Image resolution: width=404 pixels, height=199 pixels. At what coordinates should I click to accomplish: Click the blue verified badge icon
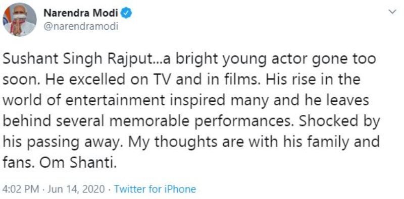pyautogui.click(x=127, y=14)
